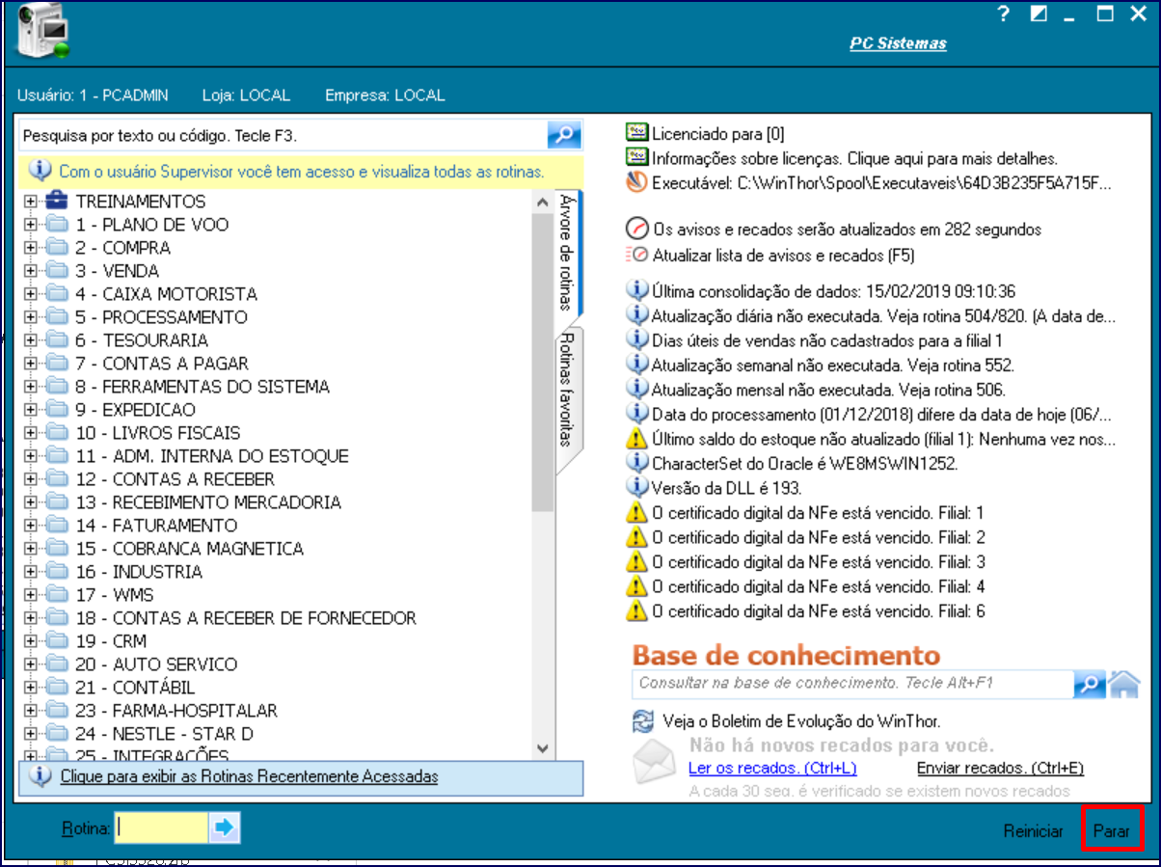Expand the 2 - COMPRA node
The height and width of the screenshot is (867, 1161).
(32, 248)
